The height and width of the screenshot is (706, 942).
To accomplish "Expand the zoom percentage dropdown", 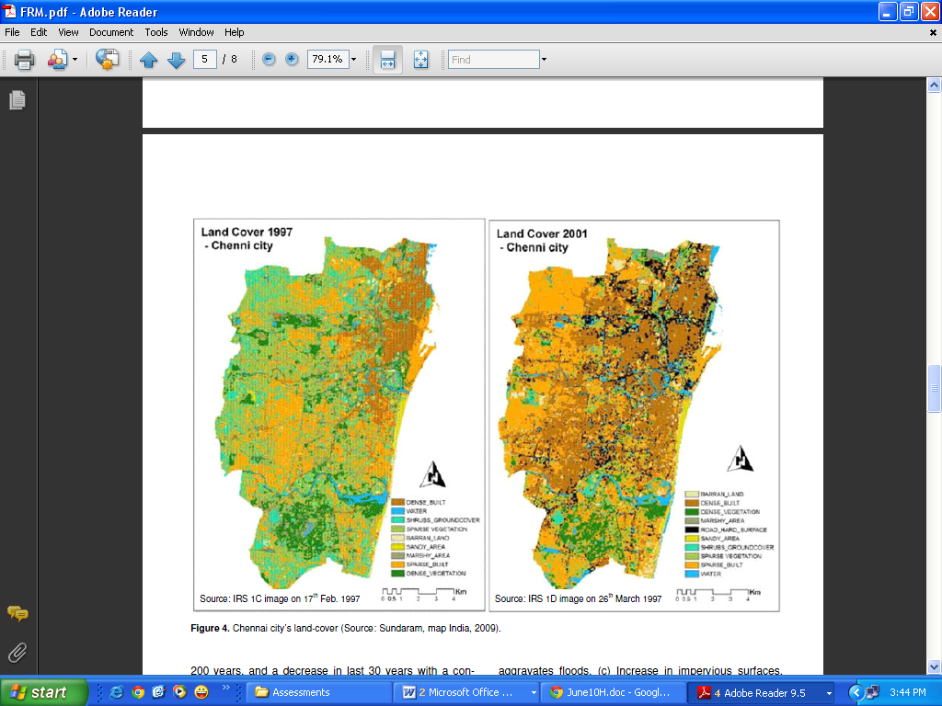I will click(353, 60).
